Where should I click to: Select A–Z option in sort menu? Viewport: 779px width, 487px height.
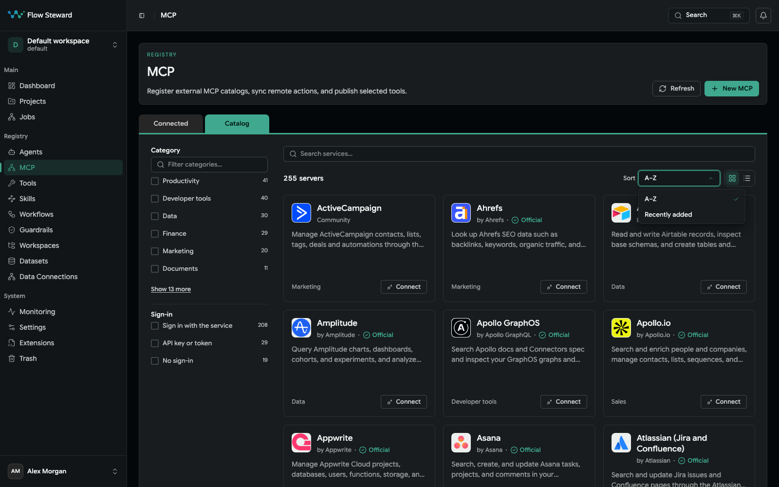click(x=692, y=199)
